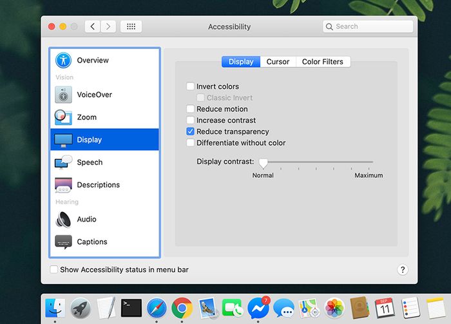Select Captions in the sidebar
The width and height of the screenshot is (451, 324).
[x=104, y=242]
